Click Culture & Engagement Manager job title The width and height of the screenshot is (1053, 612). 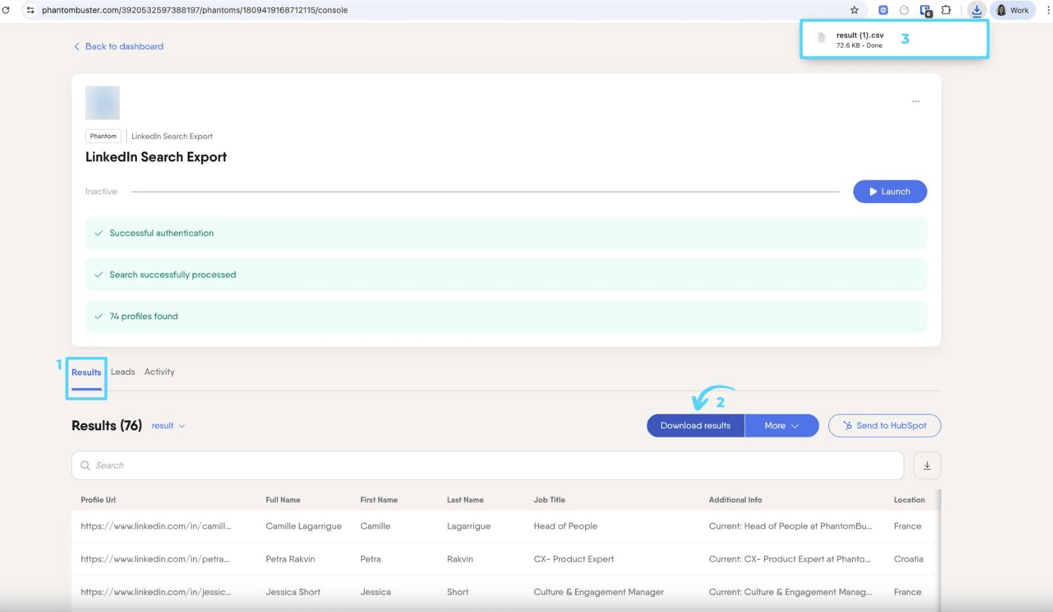(598, 592)
